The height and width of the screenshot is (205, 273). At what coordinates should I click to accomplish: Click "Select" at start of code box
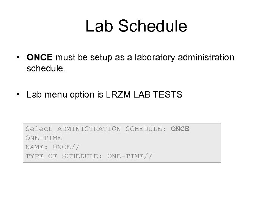click(x=39, y=129)
